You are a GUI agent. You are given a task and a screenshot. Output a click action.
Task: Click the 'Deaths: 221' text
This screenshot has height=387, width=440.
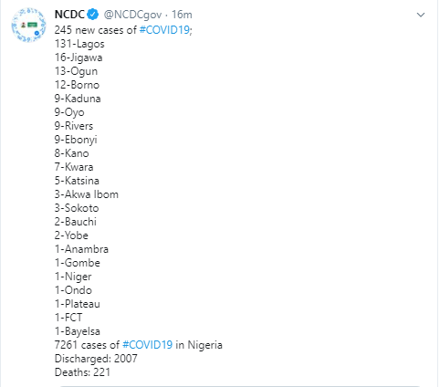coord(82,372)
